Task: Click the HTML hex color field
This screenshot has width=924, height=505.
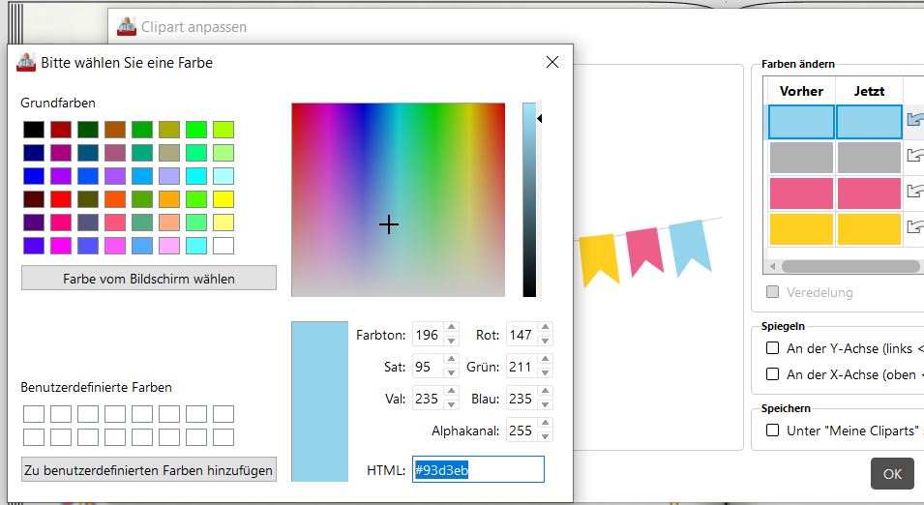Action: [478, 470]
